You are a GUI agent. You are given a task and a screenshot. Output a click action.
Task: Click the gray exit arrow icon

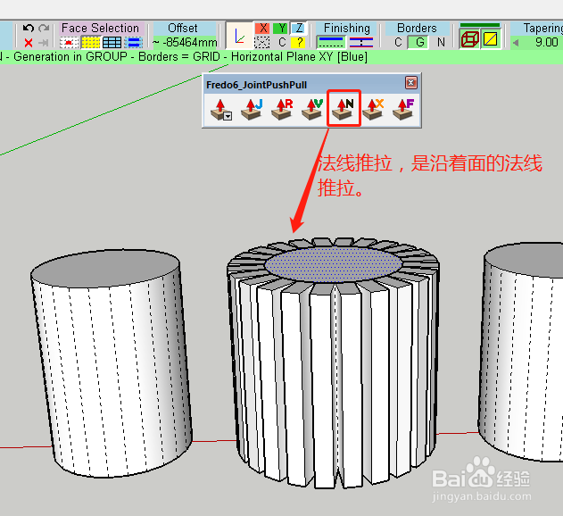[44, 43]
